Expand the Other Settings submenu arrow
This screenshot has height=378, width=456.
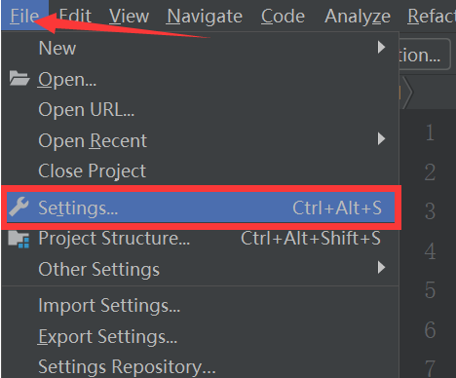[382, 268]
